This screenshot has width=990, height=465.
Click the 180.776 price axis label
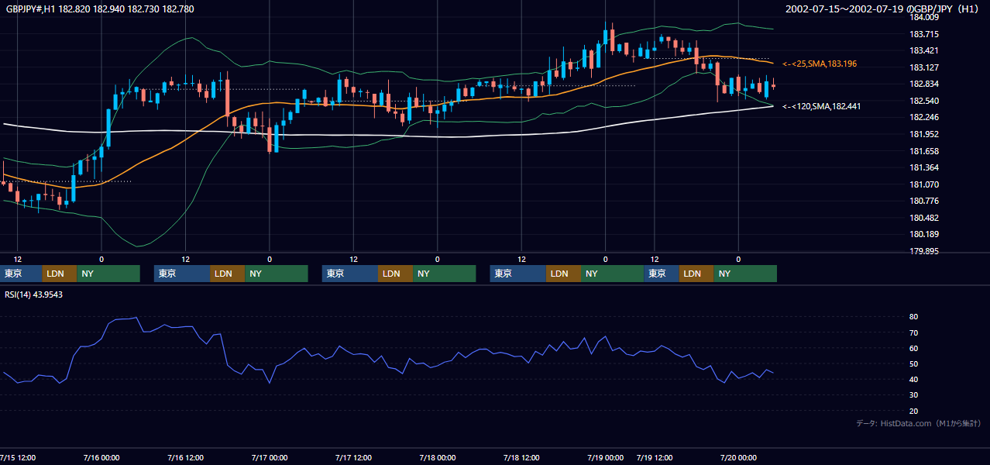pyautogui.click(x=923, y=201)
